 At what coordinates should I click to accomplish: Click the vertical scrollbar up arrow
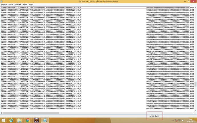pos(196,7)
